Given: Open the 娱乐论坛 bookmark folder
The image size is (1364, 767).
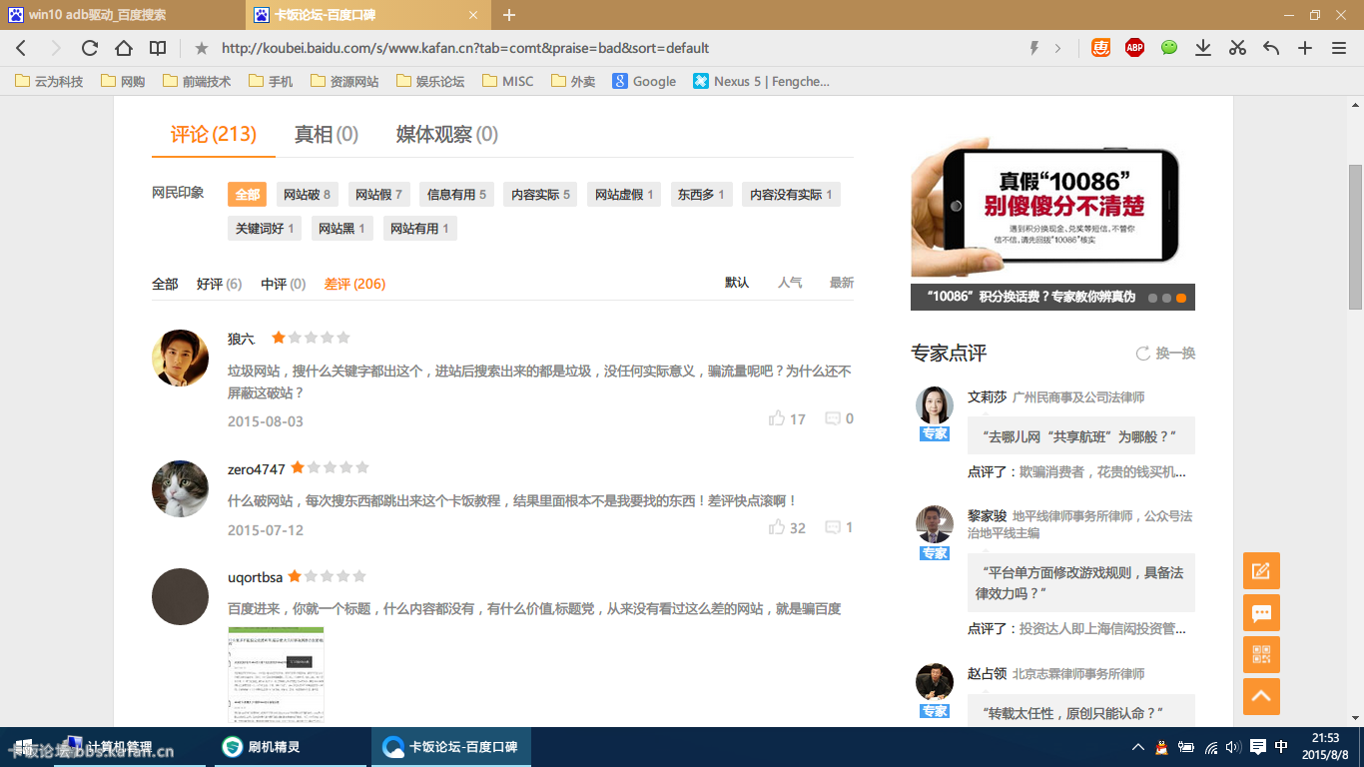Looking at the screenshot, I should coord(430,81).
